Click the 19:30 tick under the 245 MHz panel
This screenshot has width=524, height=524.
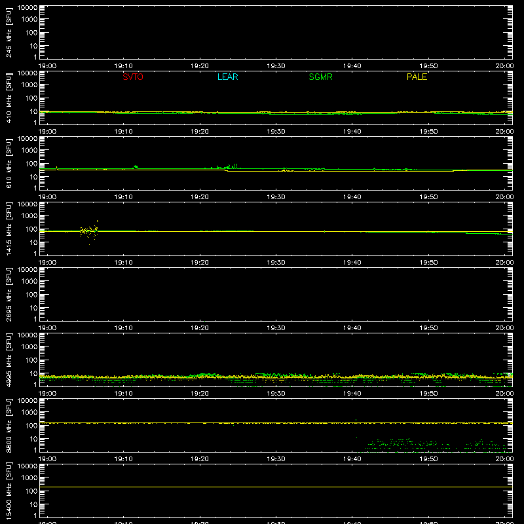pyautogui.click(x=276, y=66)
